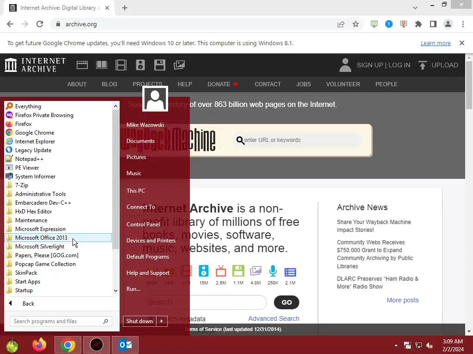Open the DONATE nav item

(x=223, y=84)
